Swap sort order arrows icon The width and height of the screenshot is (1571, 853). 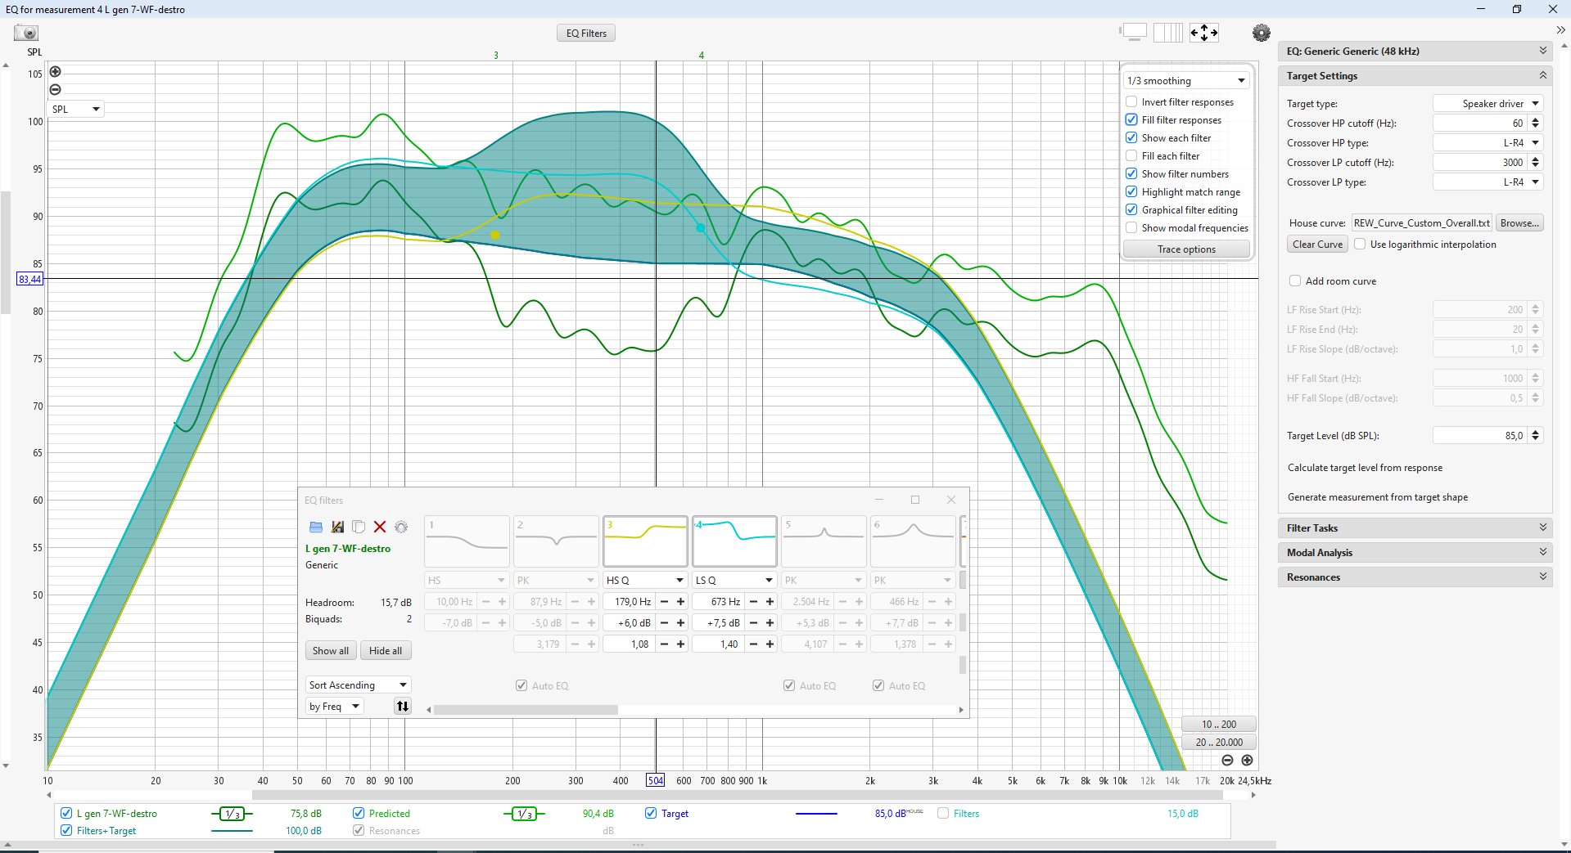[403, 706]
